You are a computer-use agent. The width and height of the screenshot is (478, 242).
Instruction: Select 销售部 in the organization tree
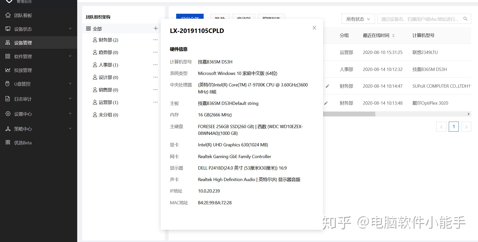(108, 90)
